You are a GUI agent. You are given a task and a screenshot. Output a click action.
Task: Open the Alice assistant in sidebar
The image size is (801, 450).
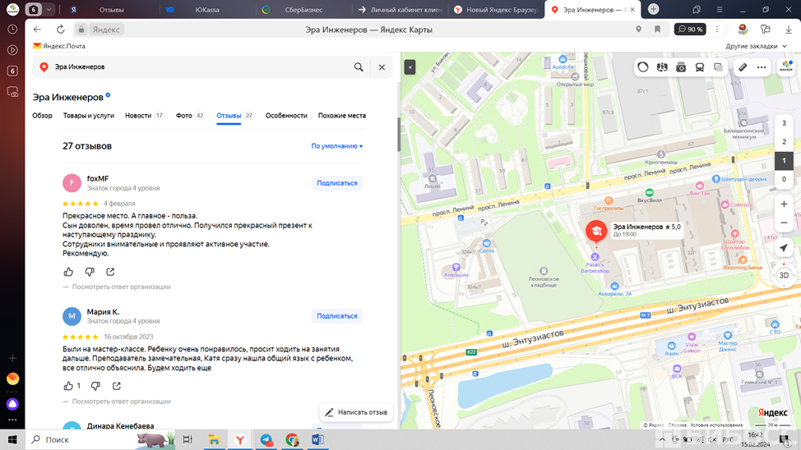pos(12,405)
